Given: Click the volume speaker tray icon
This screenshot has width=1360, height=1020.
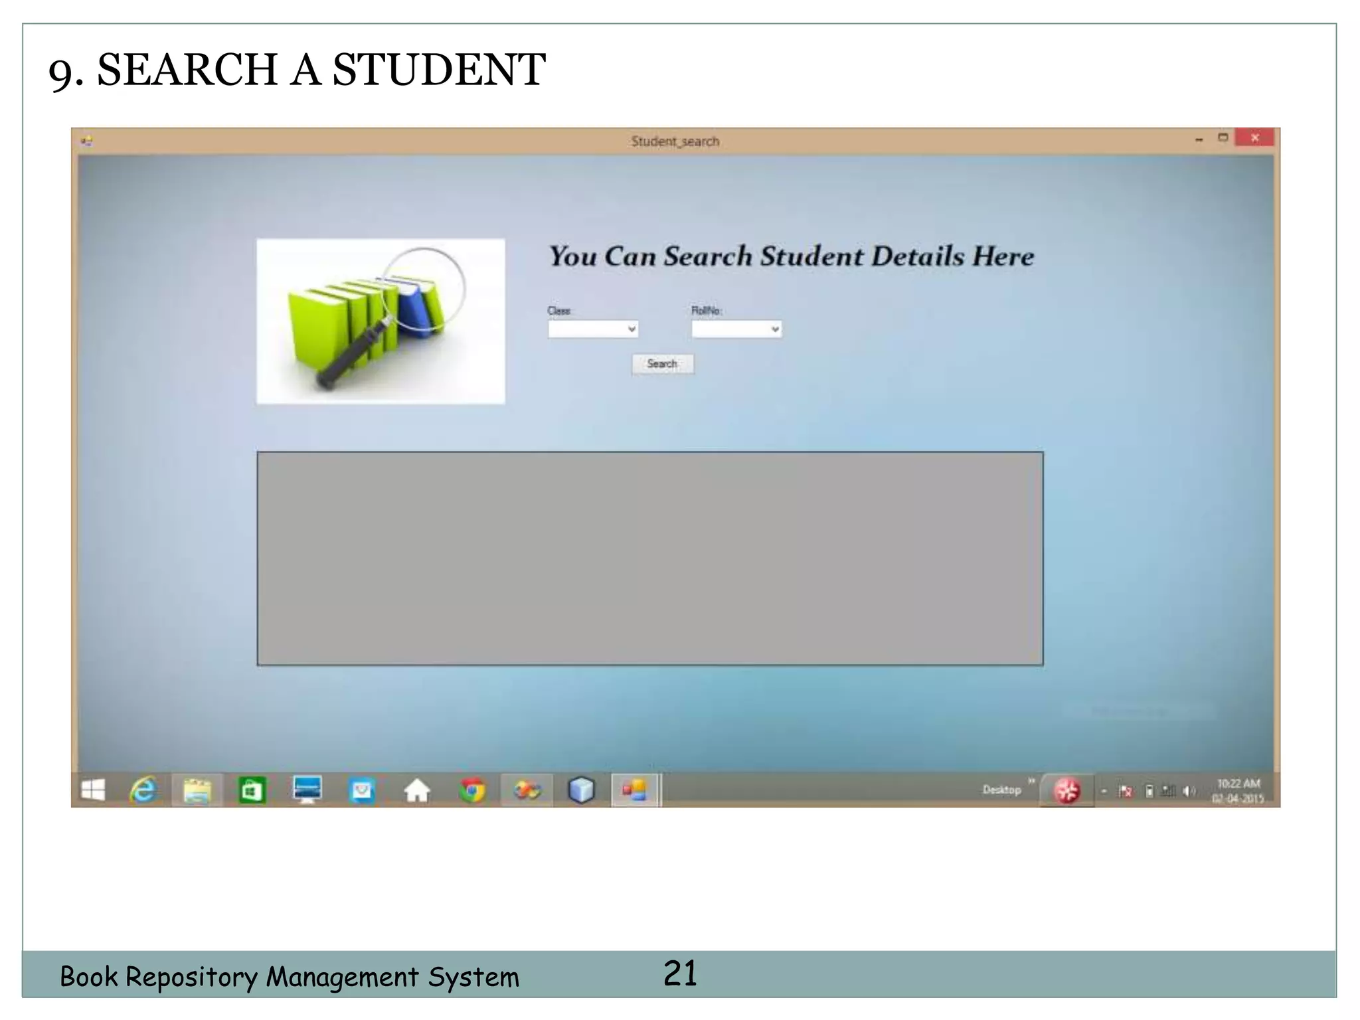Looking at the screenshot, I should pos(1189,791).
